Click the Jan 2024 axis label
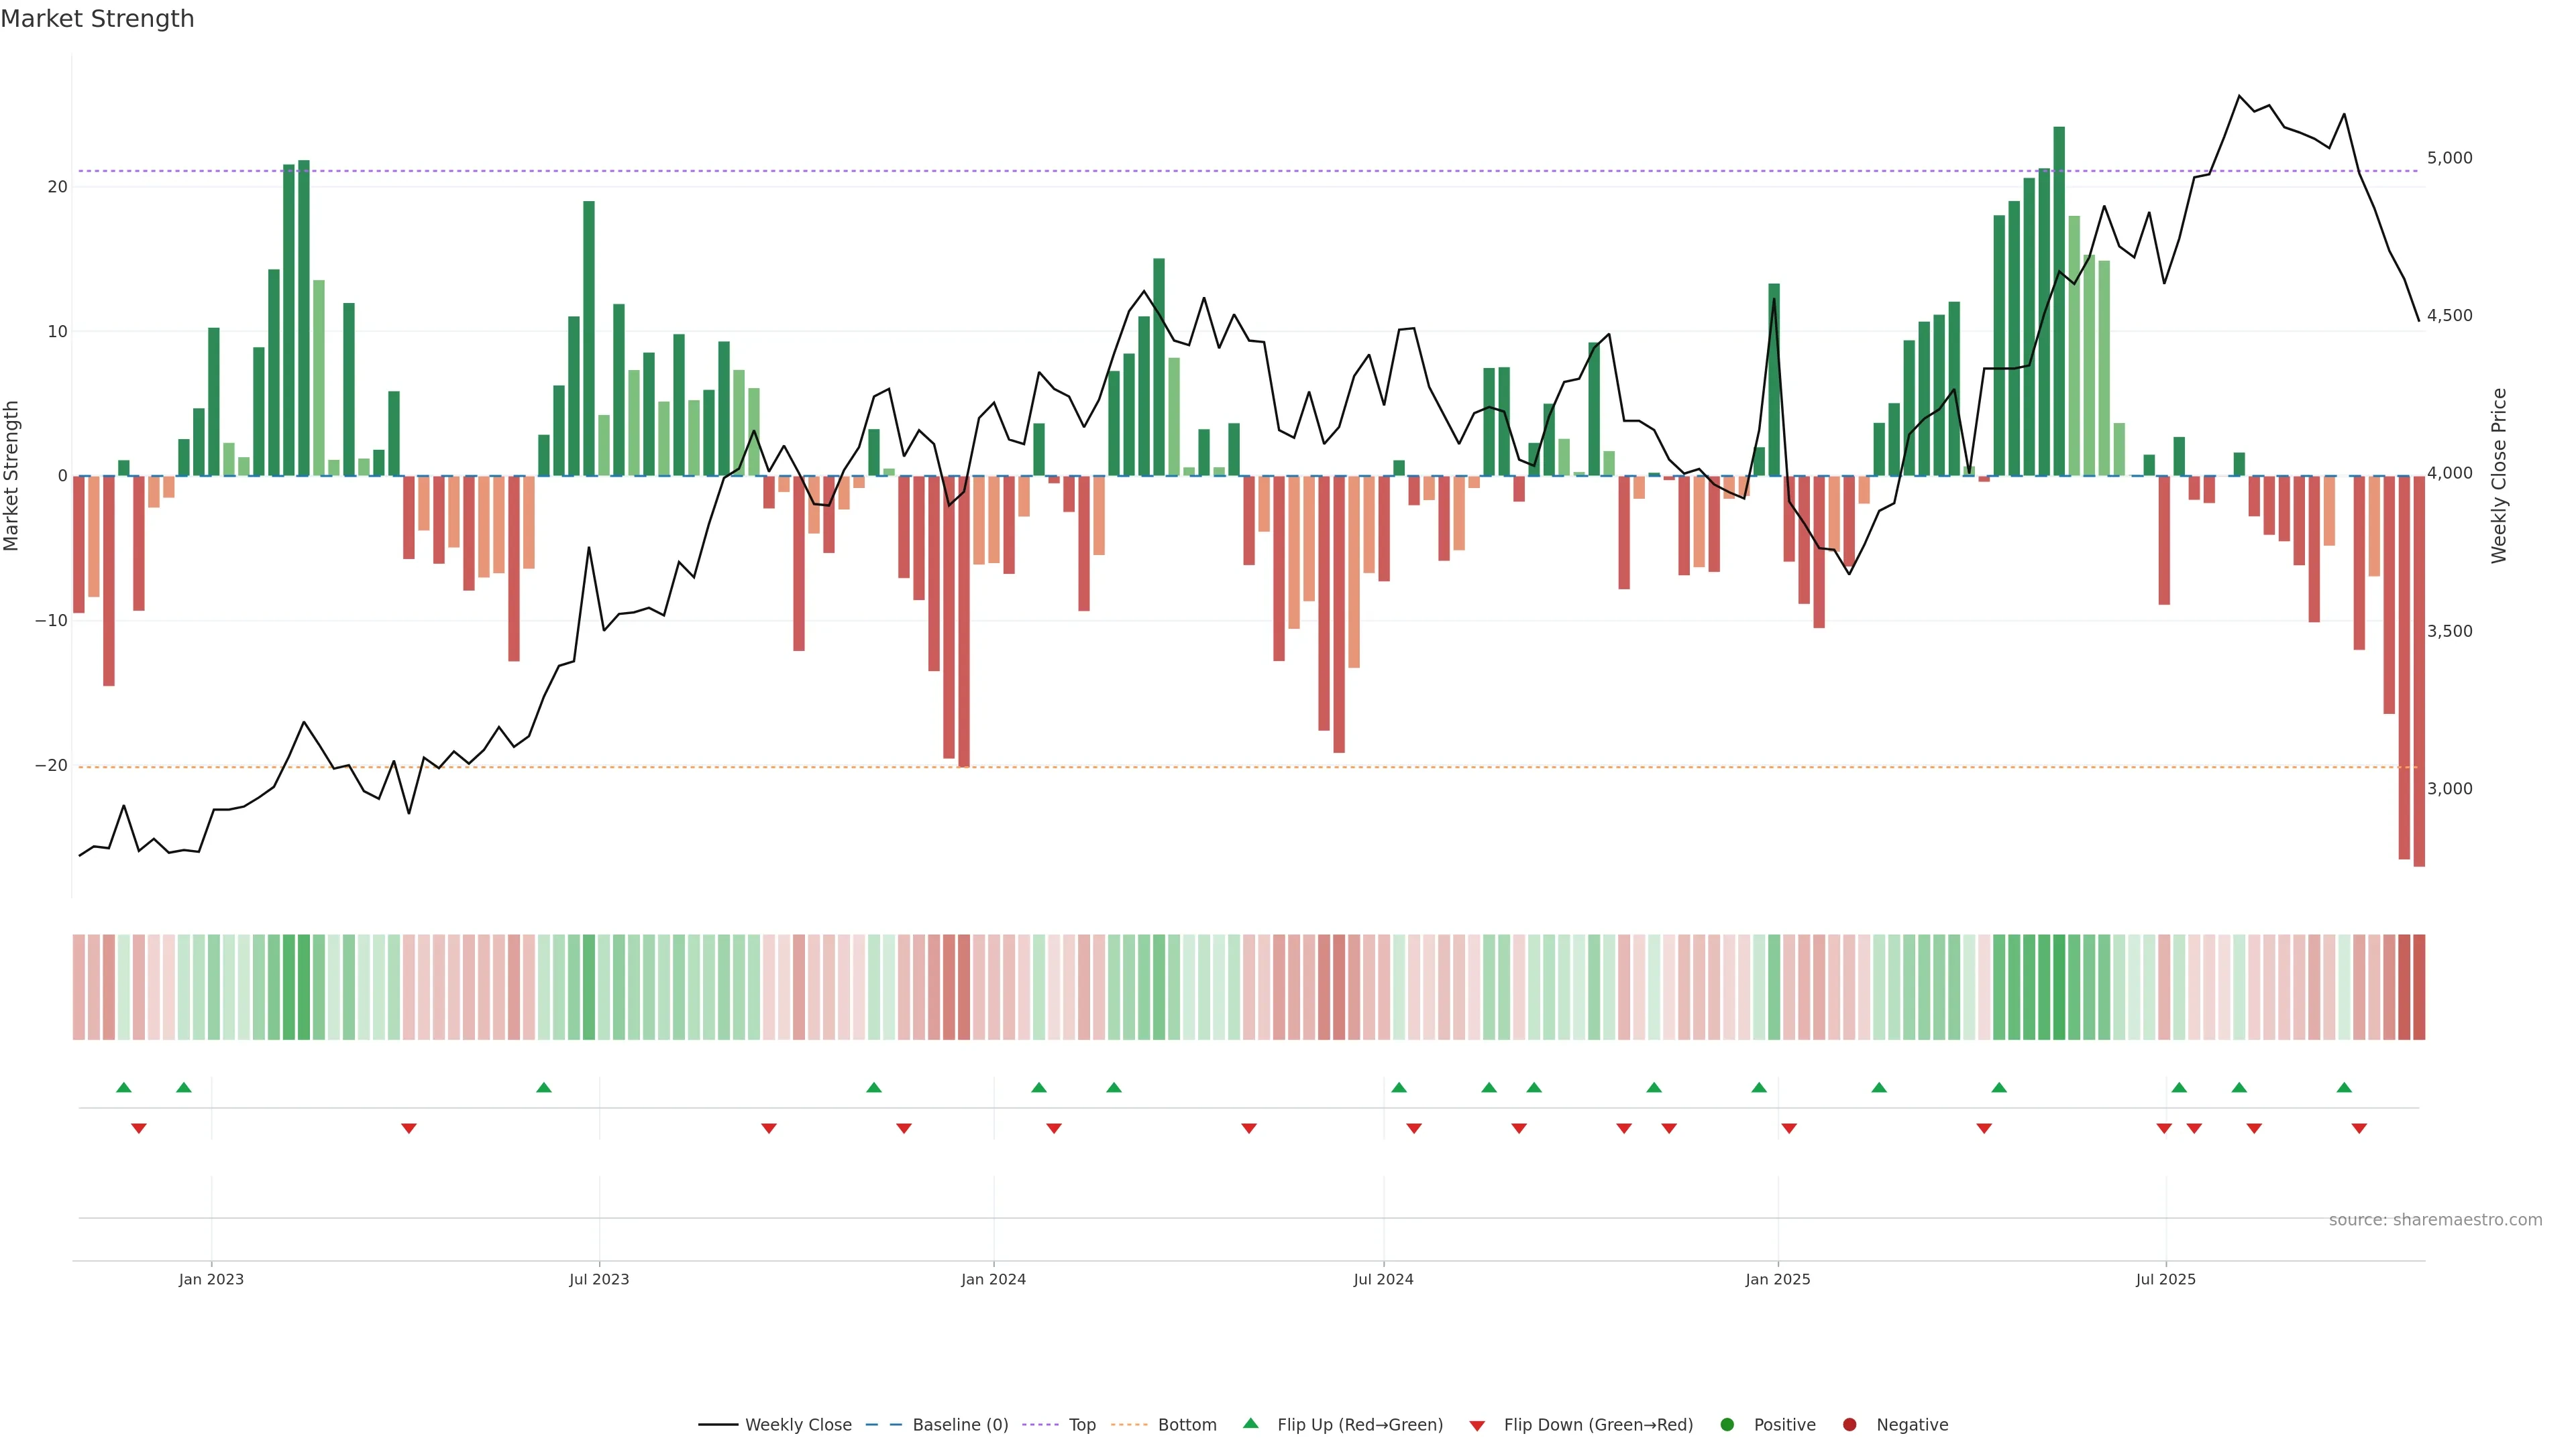The width and height of the screenshot is (2576, 1448). pyautogui.click(x=993, y=1279)
